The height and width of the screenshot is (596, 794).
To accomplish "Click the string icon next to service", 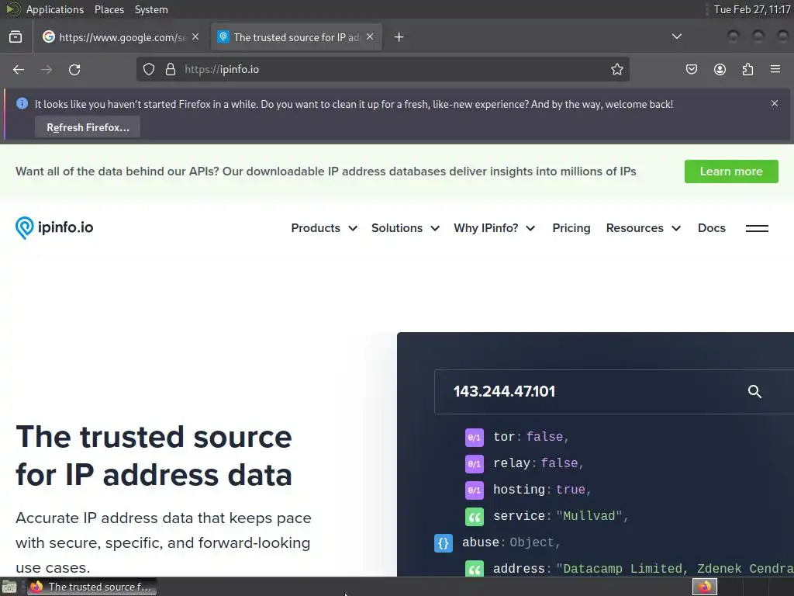I will click(474, 516).
